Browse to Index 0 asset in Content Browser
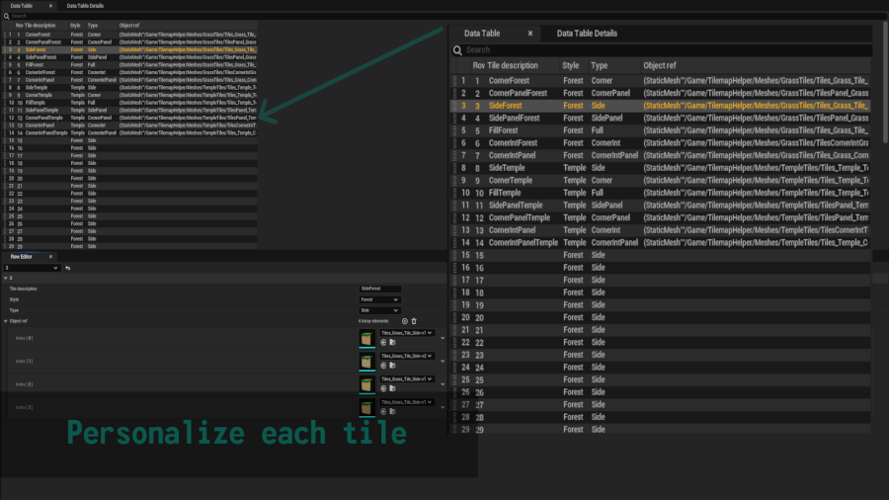This screenshot has width=889, height=500. click(391, 342)
